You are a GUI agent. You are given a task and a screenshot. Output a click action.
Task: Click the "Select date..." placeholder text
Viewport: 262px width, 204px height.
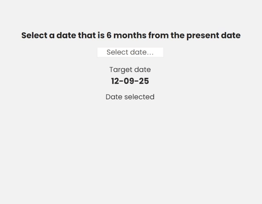(x=130, y=52)
